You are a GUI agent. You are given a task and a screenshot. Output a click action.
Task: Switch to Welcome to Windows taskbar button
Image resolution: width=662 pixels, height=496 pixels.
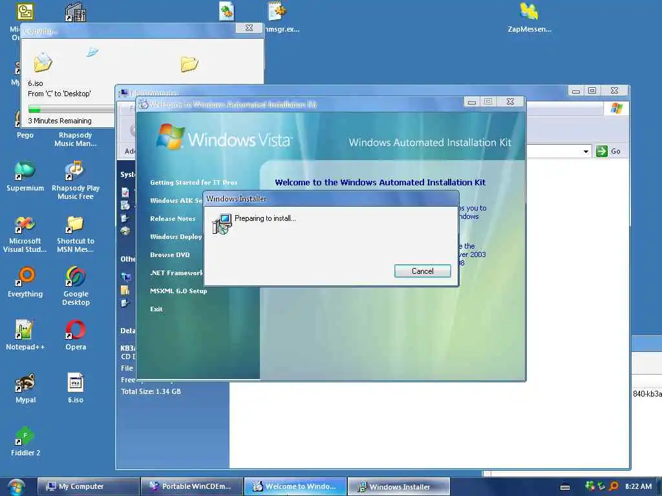295,486
